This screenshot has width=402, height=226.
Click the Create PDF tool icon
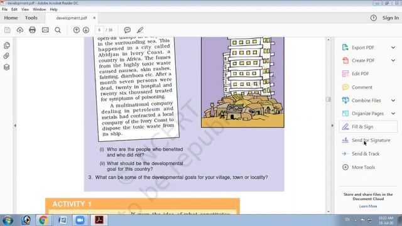click(x=345, y=60)
